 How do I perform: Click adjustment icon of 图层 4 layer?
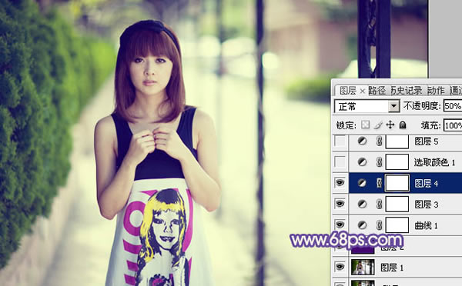point(362,183)
